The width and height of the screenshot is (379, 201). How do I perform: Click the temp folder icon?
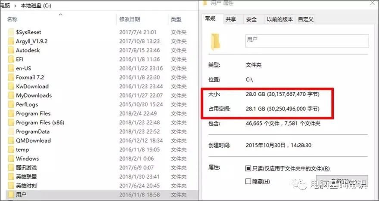pos(11,149)
